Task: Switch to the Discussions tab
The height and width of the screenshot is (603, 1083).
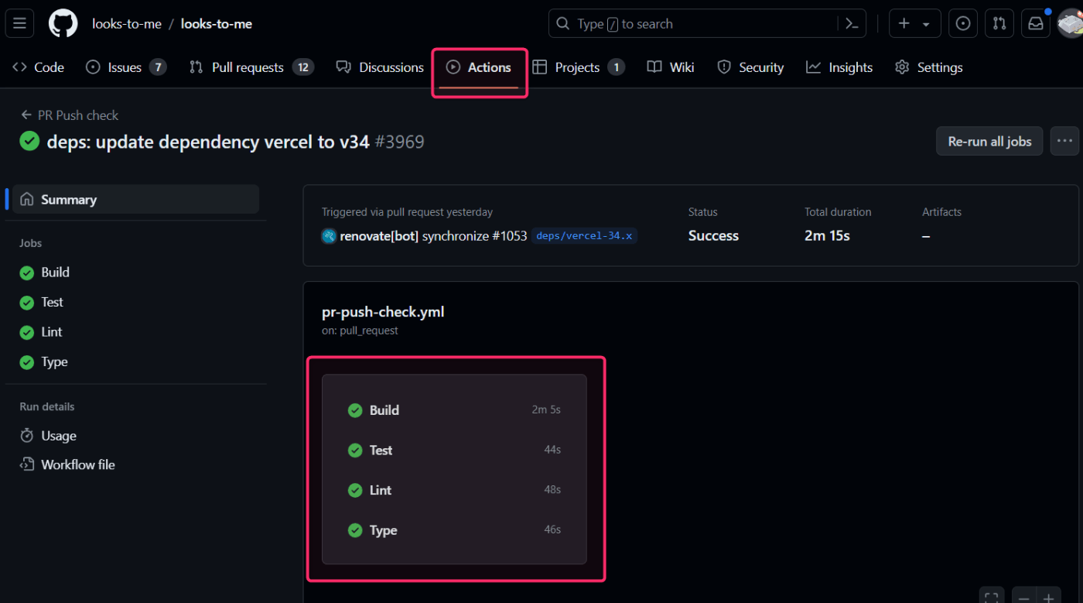Action: pyautogui.click(x=380, y=67)
